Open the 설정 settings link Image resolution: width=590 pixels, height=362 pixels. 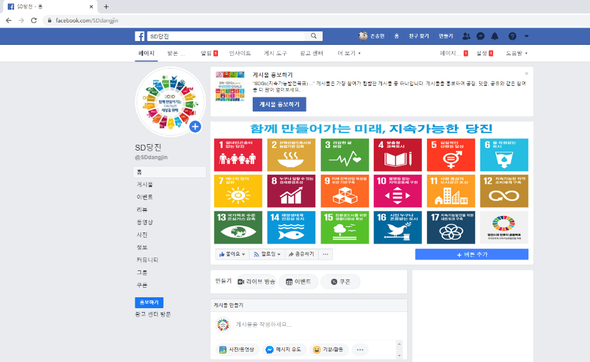tap(485, 53)
